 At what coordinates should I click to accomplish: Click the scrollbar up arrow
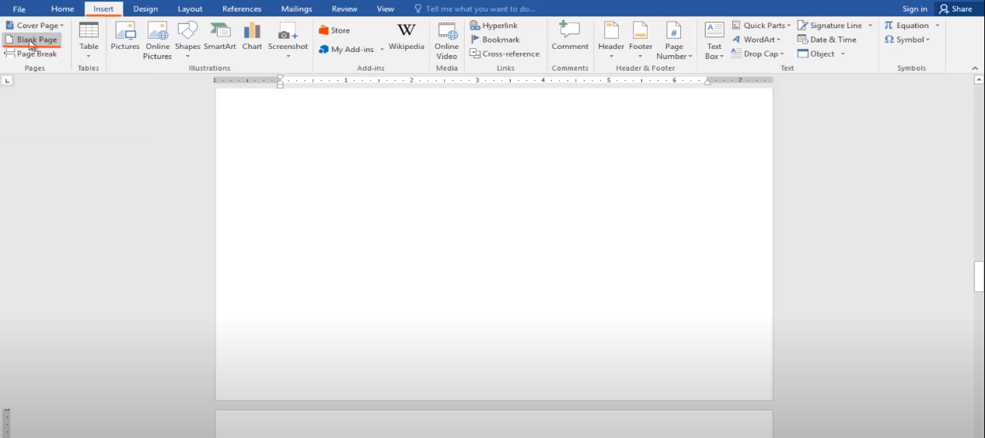(x=980, y=80)
